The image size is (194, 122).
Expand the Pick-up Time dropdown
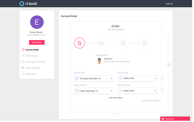(x=138, y=78)
